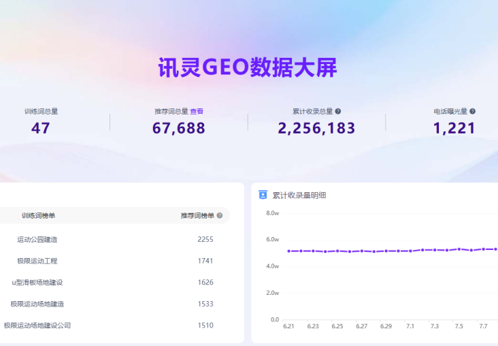
Task: Click the value 1510 in the list
Action: pos(205,326)
